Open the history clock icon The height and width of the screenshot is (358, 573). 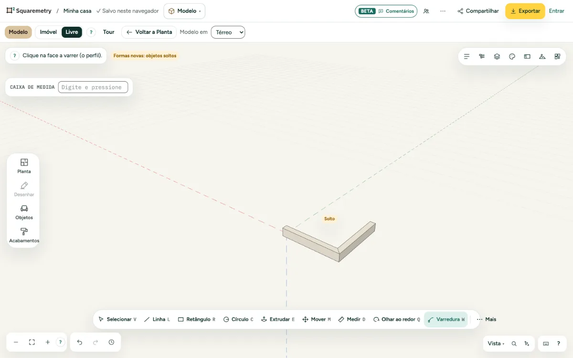111,342
